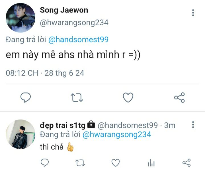Like Song Jaewon's main tweet
This screenshot has height=171, width=205.
tap(128, 98)
